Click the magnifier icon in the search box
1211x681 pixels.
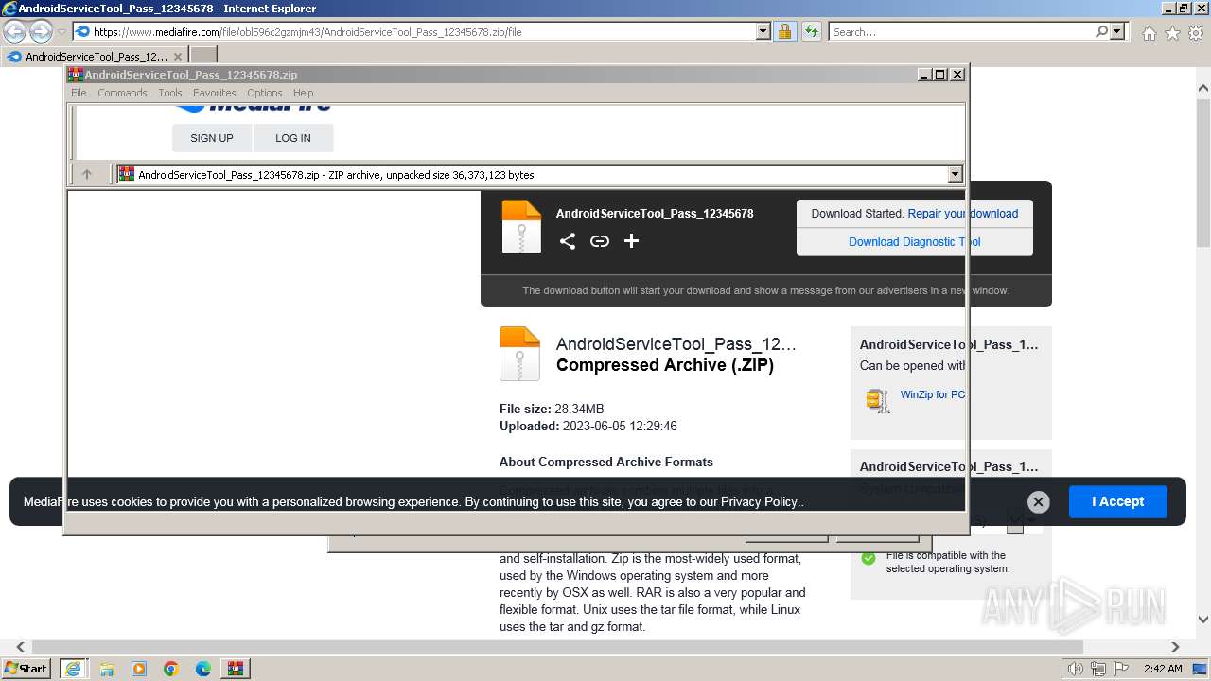1101,31
